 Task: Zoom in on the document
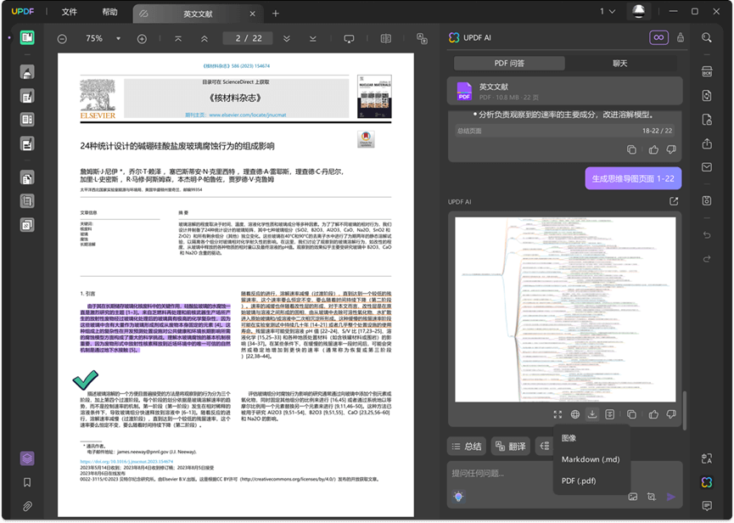pyautogui.click(x=142, y=39)
